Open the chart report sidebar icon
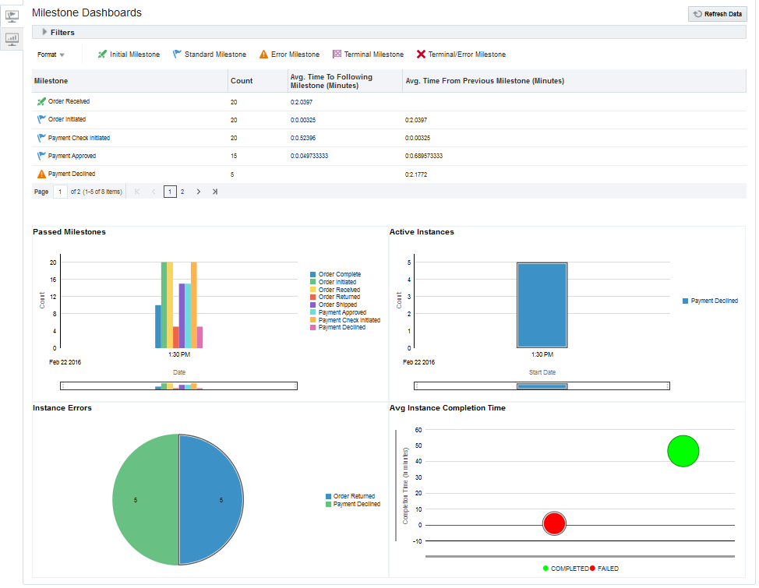This screenshot has height=588, width=759. click(x=12, y=39)
